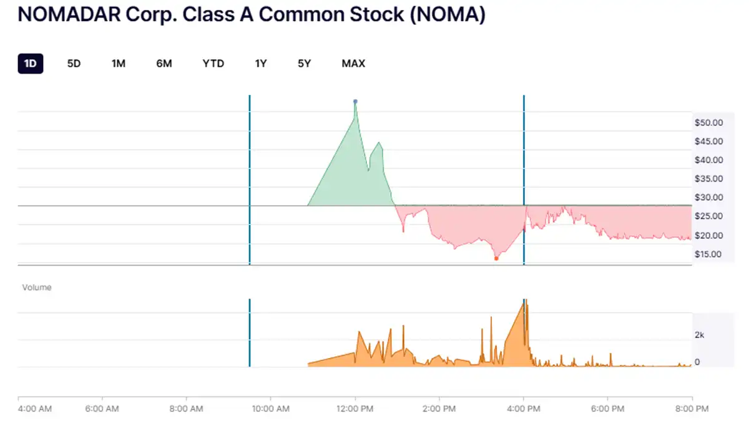The width and height of the screenshot is (749, 421).
Task: Open the MAX history view
Action: pos(353,63)
